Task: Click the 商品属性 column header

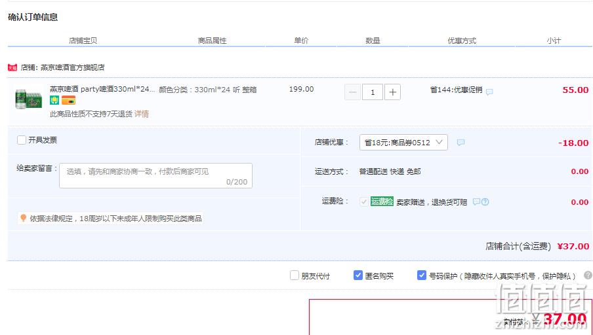Action: click(x=212, y=41)
